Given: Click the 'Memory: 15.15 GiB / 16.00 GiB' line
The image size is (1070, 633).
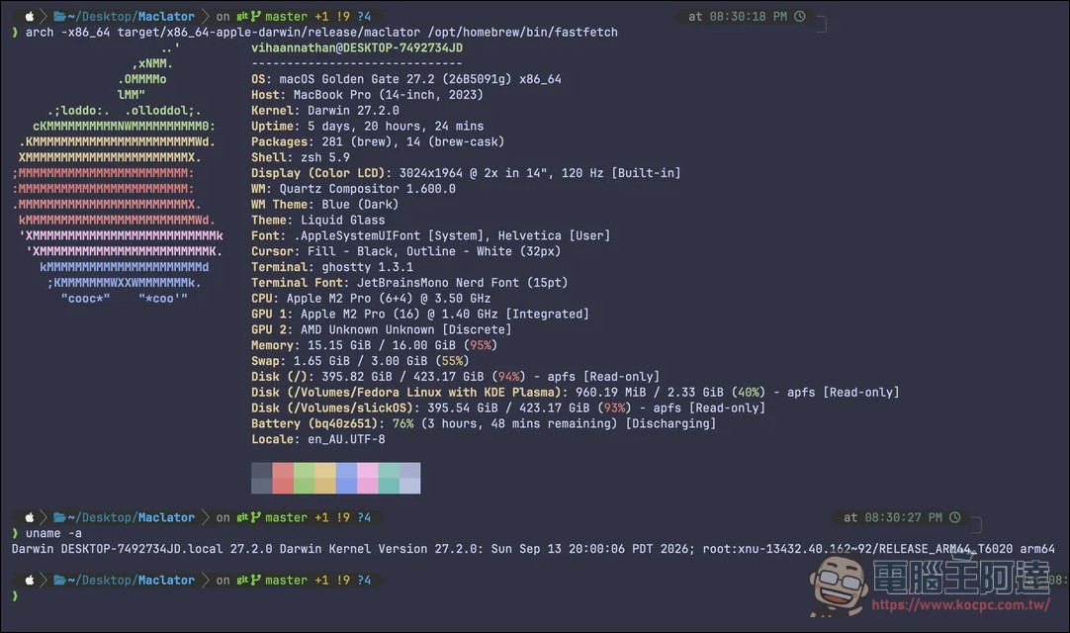Looking at the screenshot, I should coord(374,346).
